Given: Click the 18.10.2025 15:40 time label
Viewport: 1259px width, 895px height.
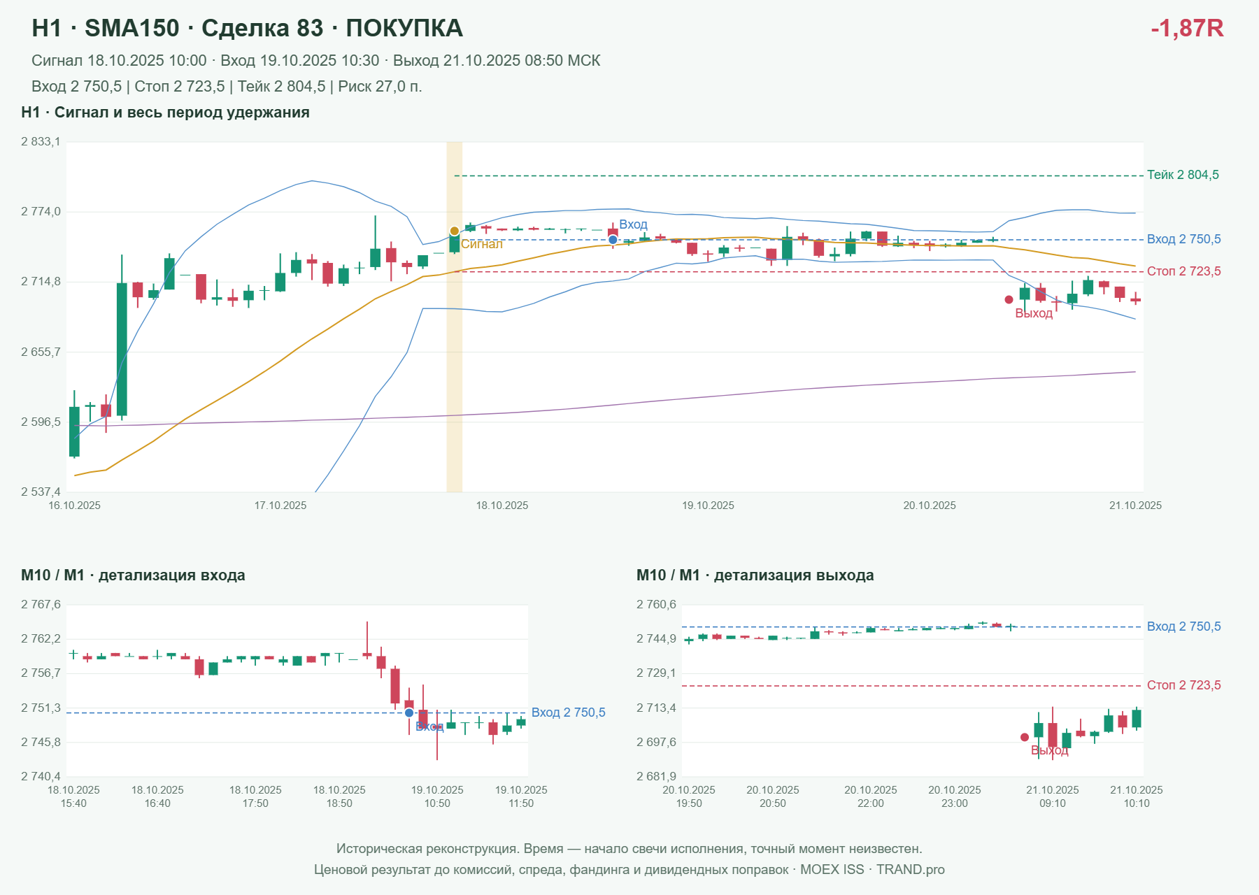Looking at the screenshot, I should 73,796.
